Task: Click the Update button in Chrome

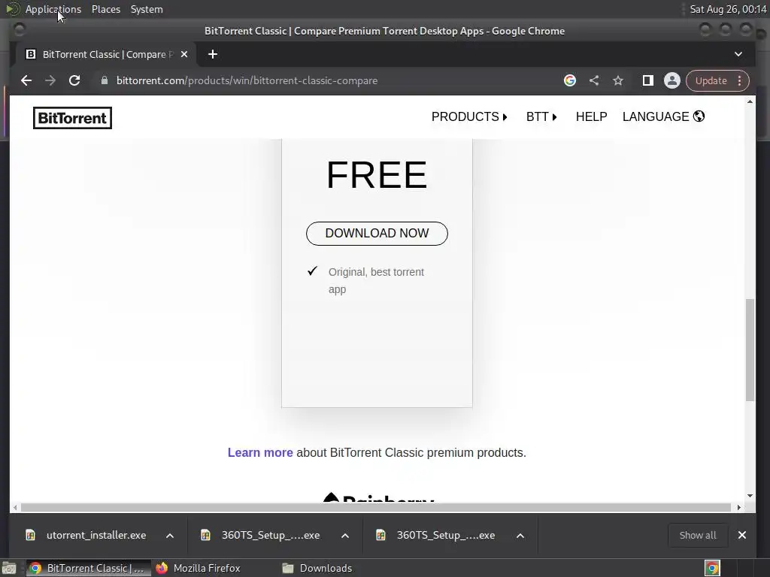Action: 711,80
